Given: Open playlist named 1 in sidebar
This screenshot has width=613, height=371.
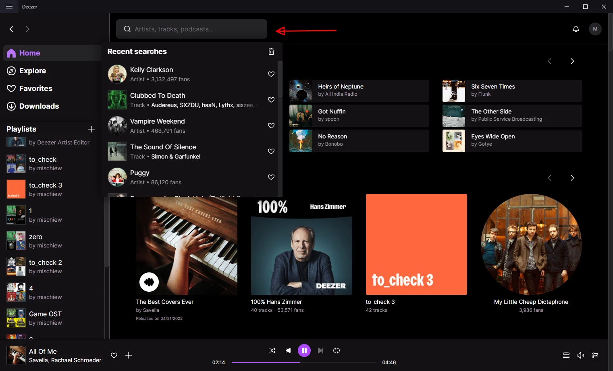Looking at the screenshot, I should coord(52,215).
